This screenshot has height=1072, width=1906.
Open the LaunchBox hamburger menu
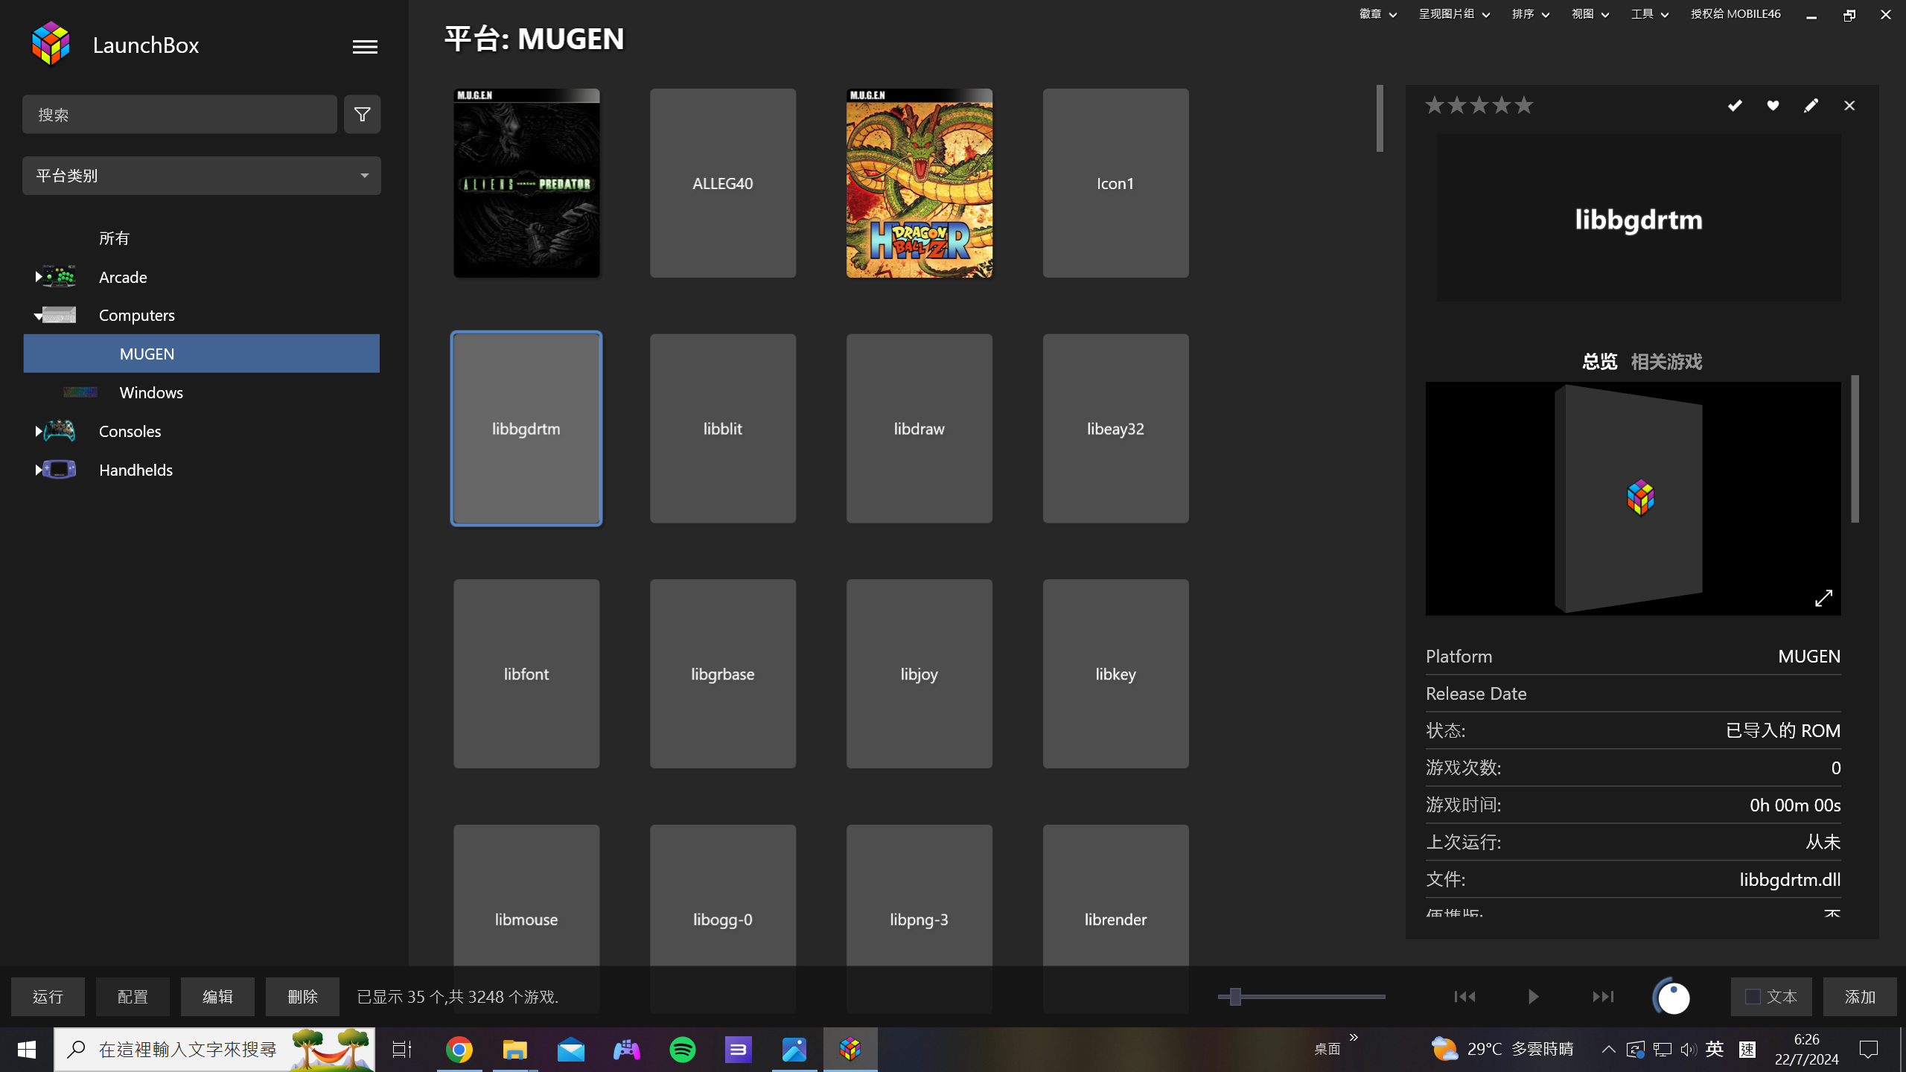click(365, 47)
